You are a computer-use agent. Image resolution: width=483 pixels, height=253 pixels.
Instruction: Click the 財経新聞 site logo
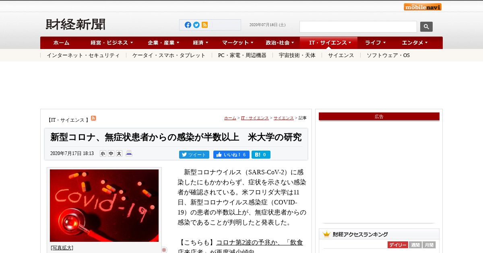click(x=76, y=24)
